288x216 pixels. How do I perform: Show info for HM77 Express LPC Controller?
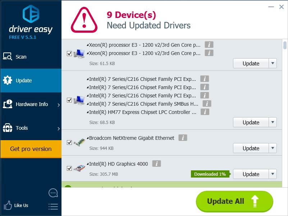point(205,112)
